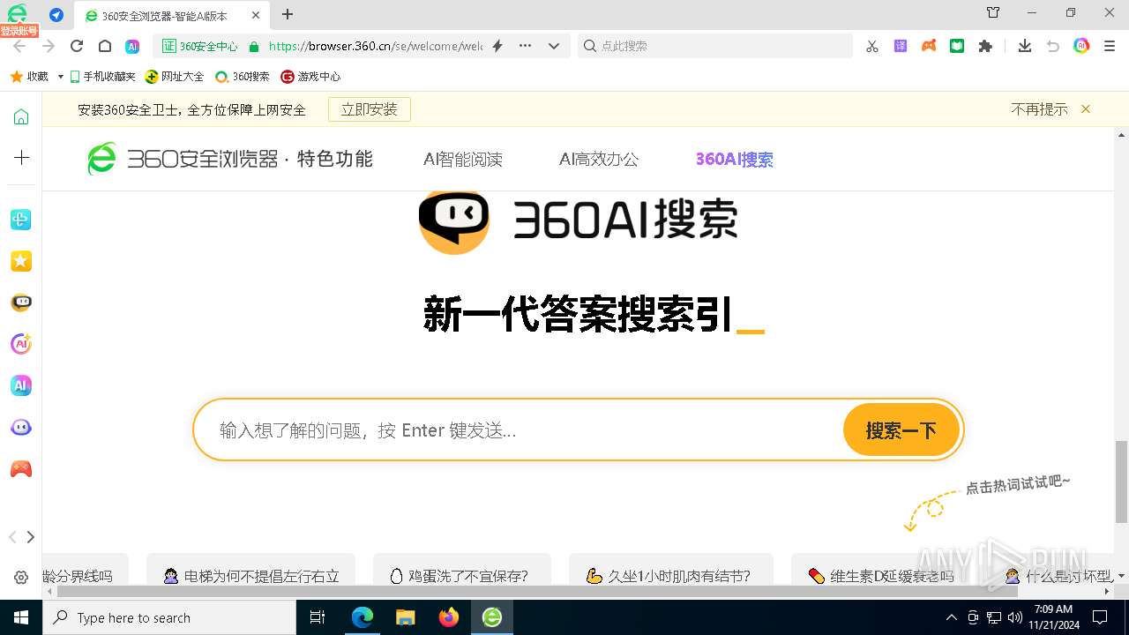Click the undo closed tab icon
Viewport: 1129px width, 635px height.
coord(1052,46)
